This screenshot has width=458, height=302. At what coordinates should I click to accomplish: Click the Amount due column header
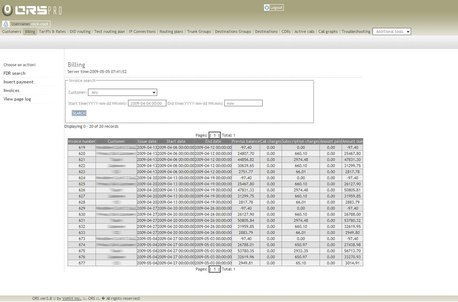(352, 142)
